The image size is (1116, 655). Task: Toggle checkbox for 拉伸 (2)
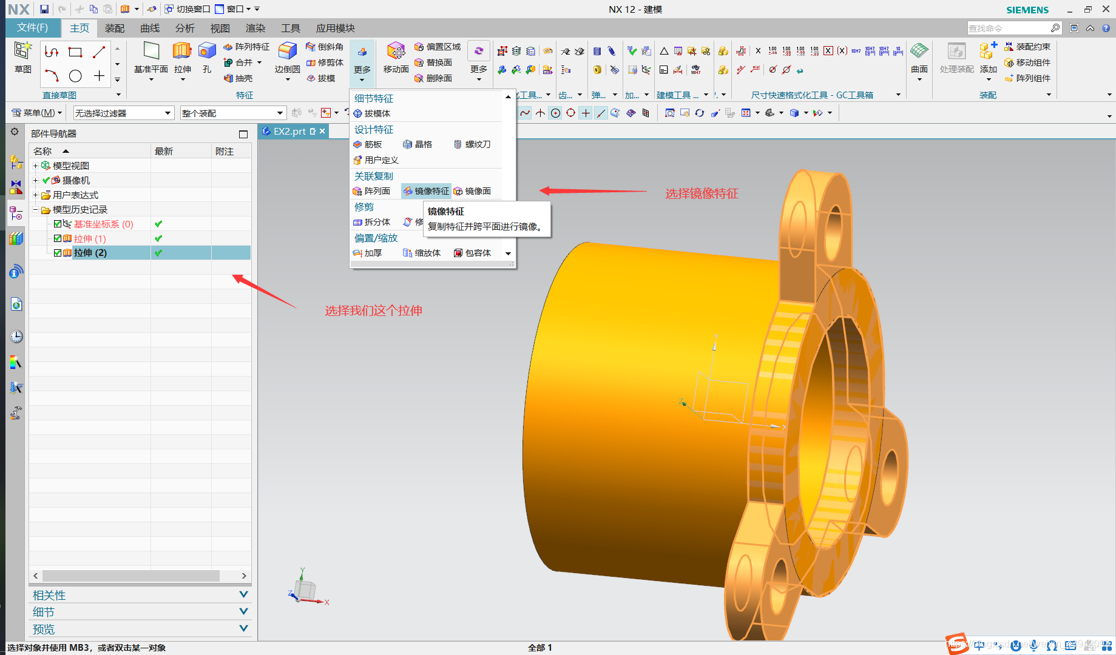[x=58, y=253]
